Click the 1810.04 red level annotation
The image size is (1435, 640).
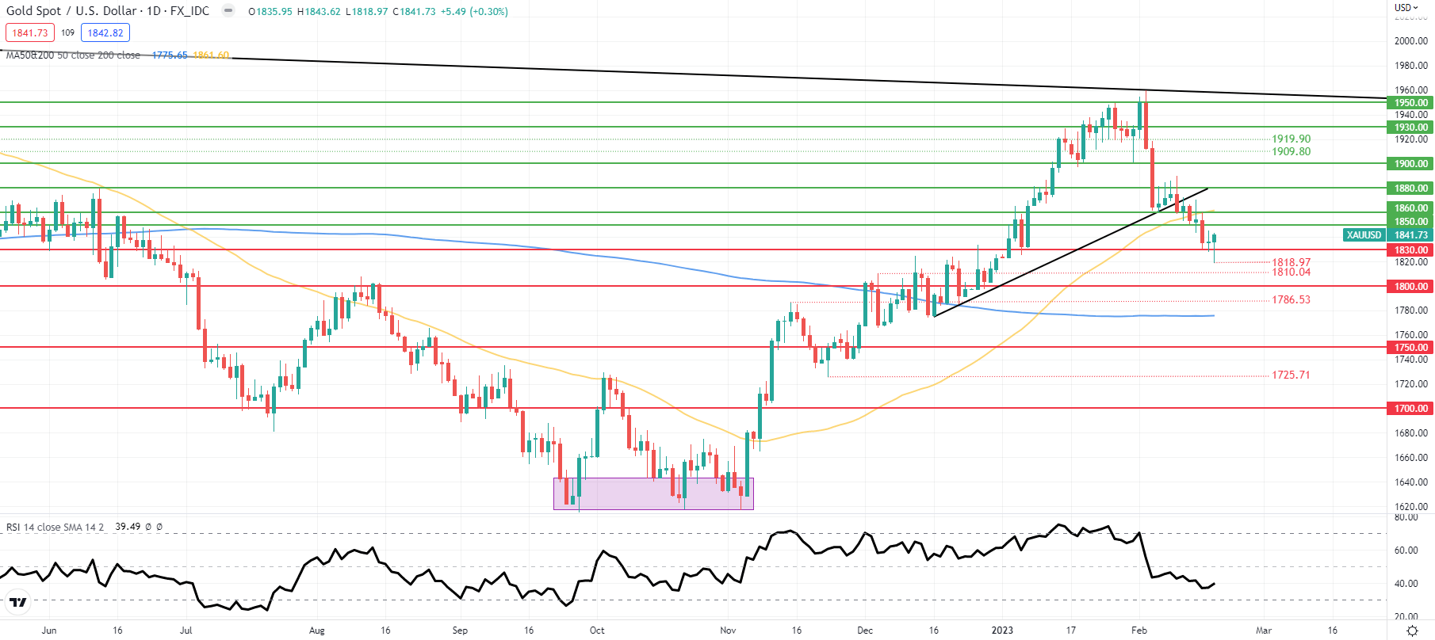[1291, 272]
